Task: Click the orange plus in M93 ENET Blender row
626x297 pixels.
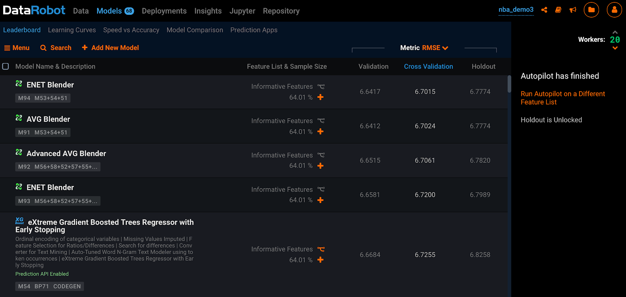Action: (320, 200)
